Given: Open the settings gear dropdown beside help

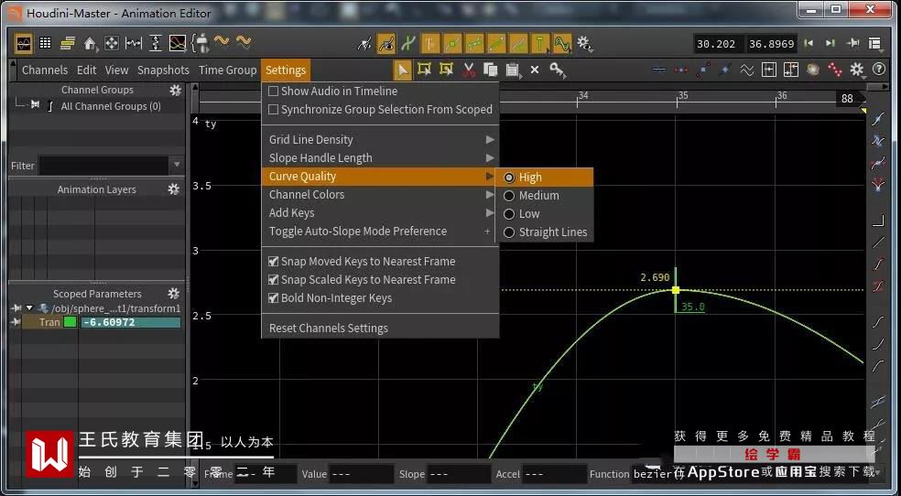Looking at the screenshot, I should pyautogui.click(x=857, y=70).
